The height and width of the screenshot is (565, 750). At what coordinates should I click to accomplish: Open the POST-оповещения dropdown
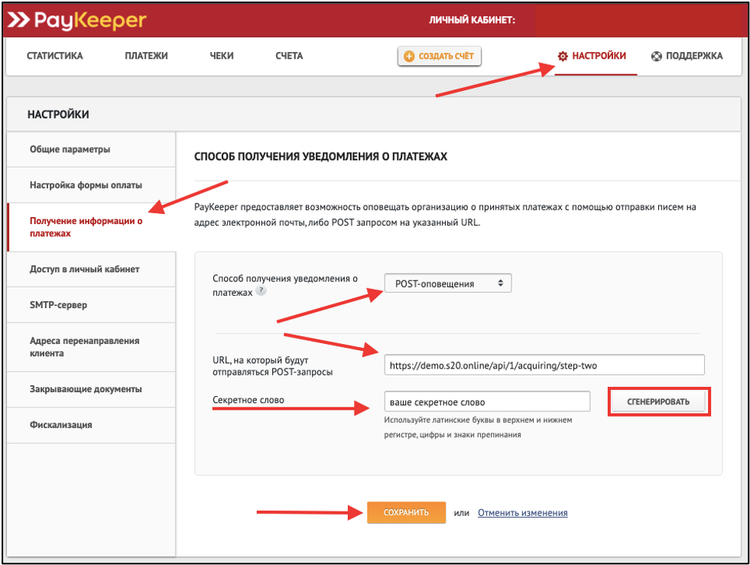point(448,283)
